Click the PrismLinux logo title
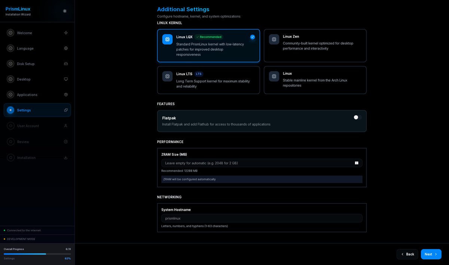Viewport: 449px width, 265px height. 18,9
